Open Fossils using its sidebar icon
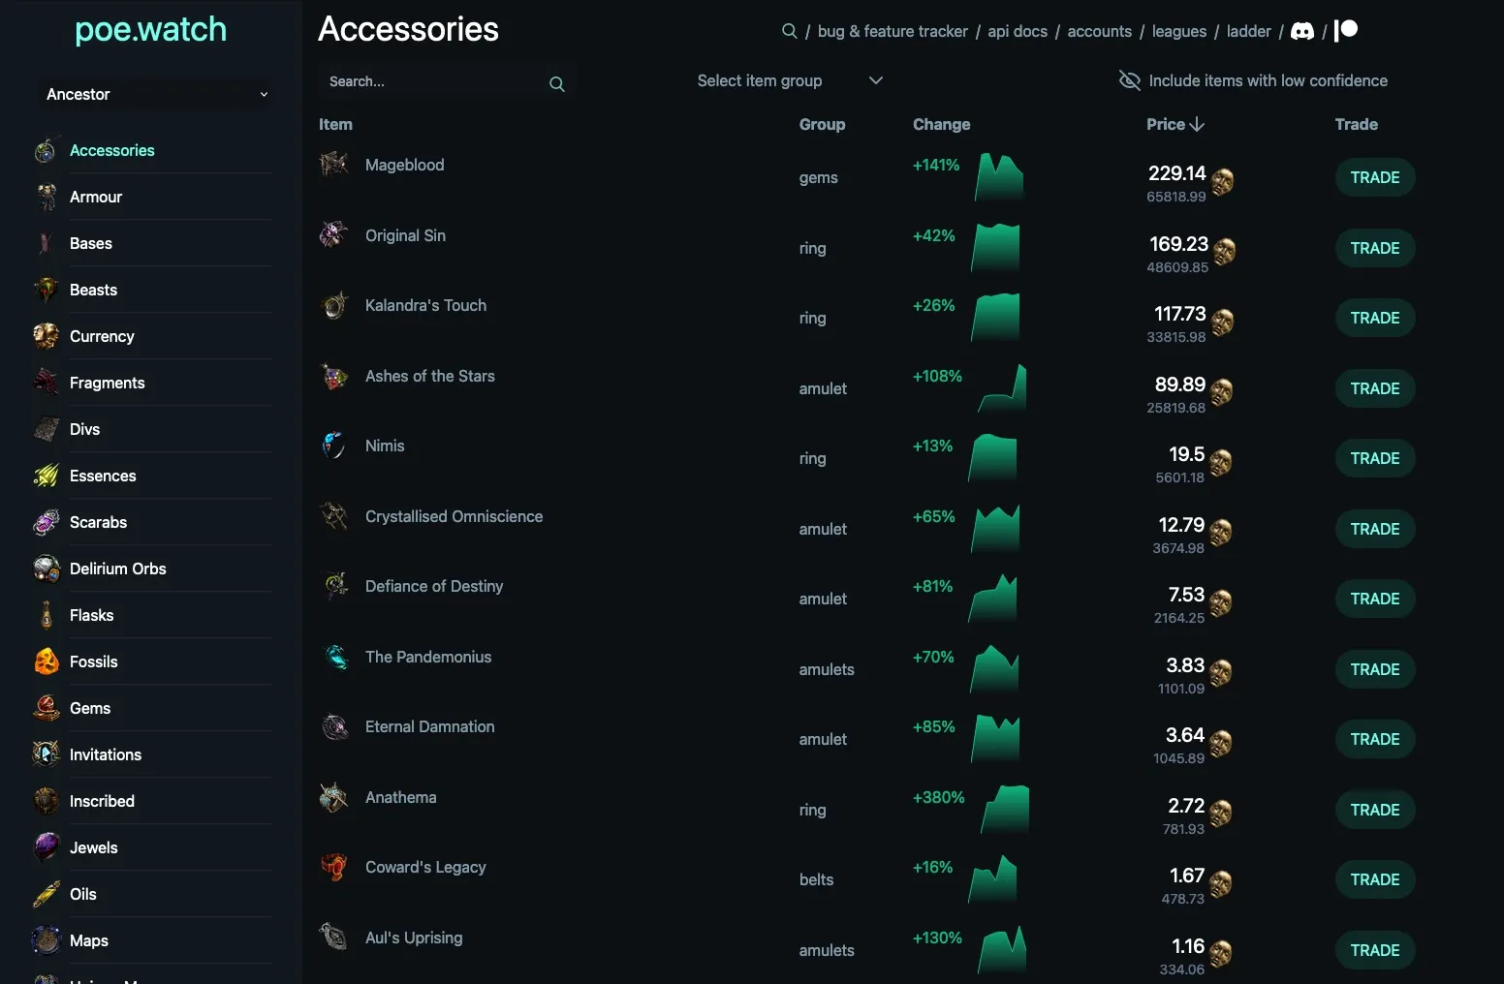 [x=46, y=661]
